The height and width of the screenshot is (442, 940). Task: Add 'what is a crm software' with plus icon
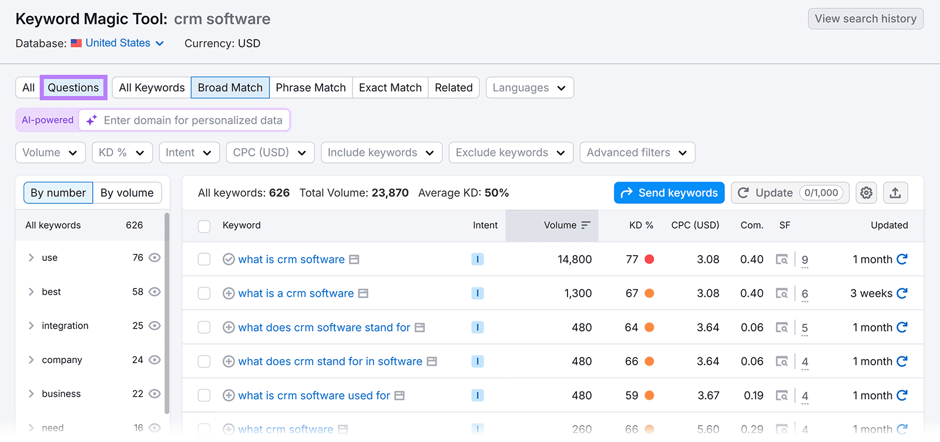229,293
